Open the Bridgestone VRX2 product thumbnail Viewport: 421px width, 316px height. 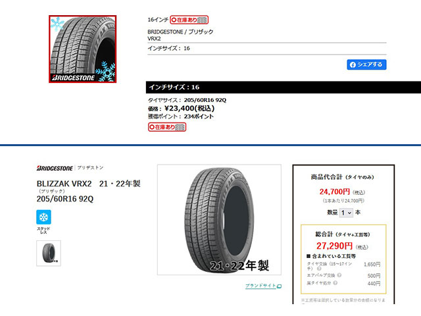(82, 49)
